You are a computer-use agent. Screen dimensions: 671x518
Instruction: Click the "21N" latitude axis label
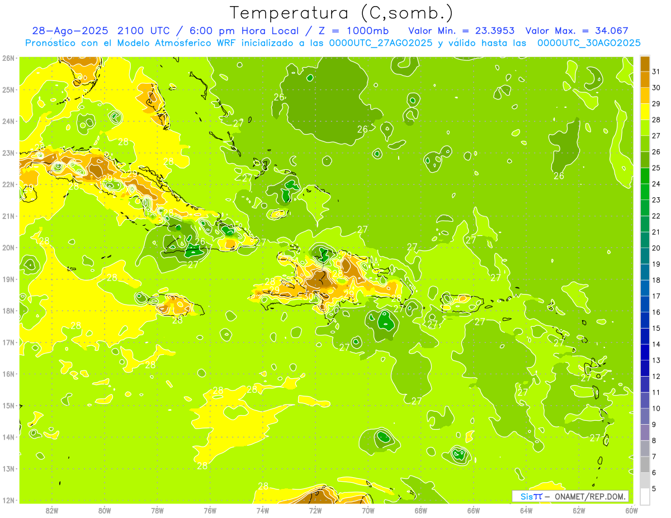coord(8,216)
